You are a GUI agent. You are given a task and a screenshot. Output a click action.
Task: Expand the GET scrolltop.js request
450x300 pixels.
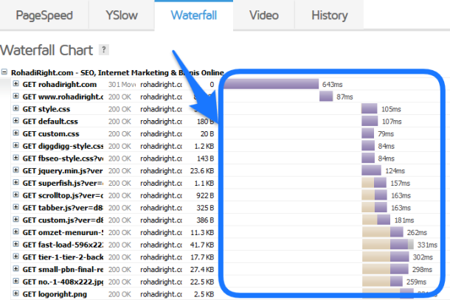click(x=15, y=195)
